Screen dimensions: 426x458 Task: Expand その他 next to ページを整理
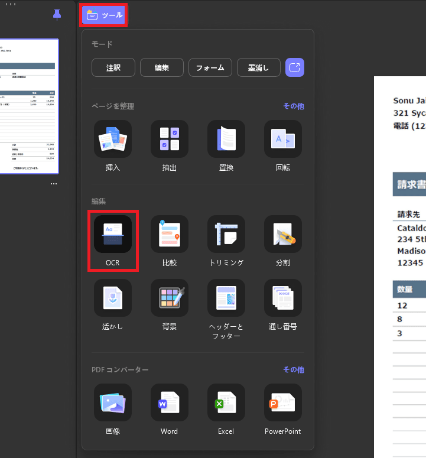[x=293, y=106]
